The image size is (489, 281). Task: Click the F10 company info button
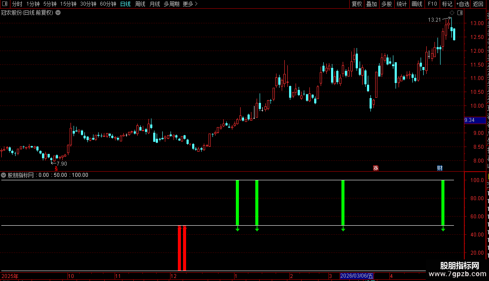point(432,4)
